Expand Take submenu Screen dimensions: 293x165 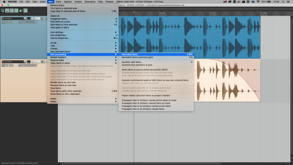(x=82, y=46)
